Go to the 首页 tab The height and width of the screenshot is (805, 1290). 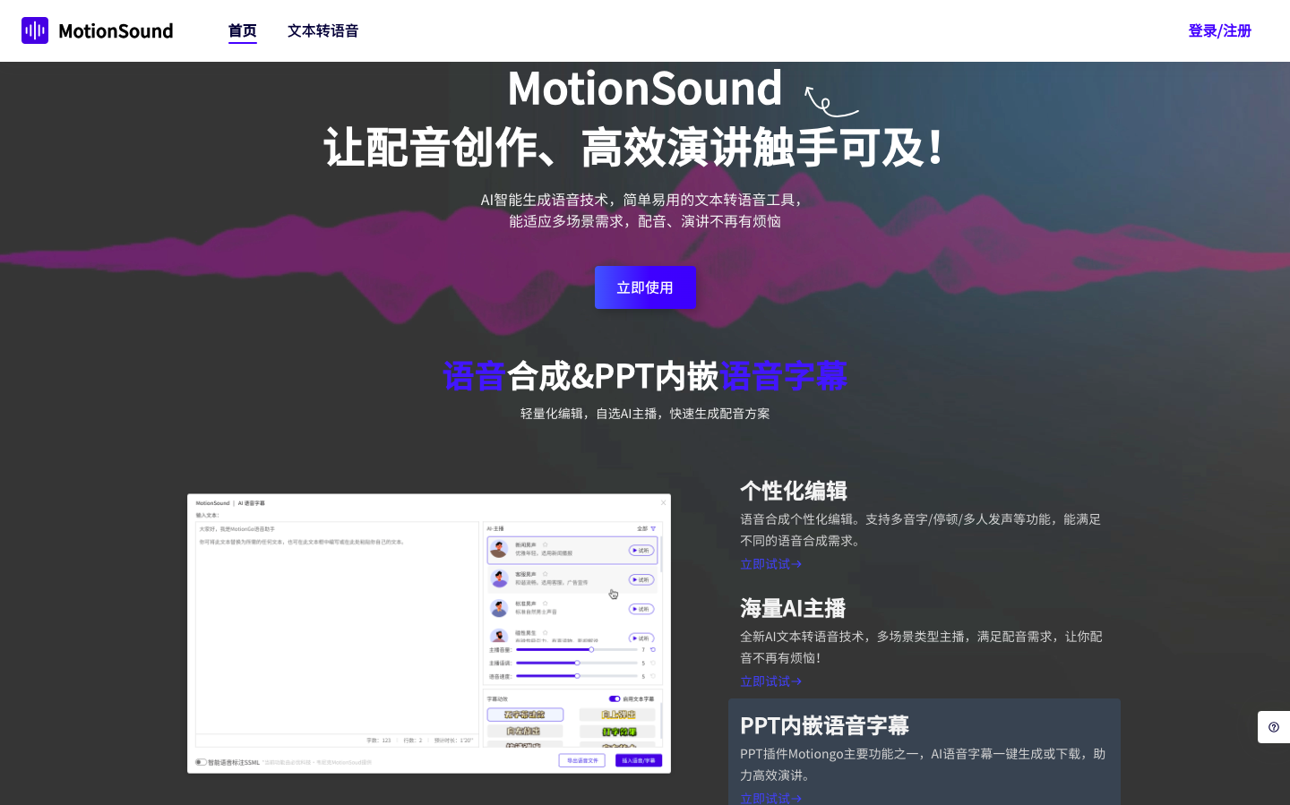point(243,30)
